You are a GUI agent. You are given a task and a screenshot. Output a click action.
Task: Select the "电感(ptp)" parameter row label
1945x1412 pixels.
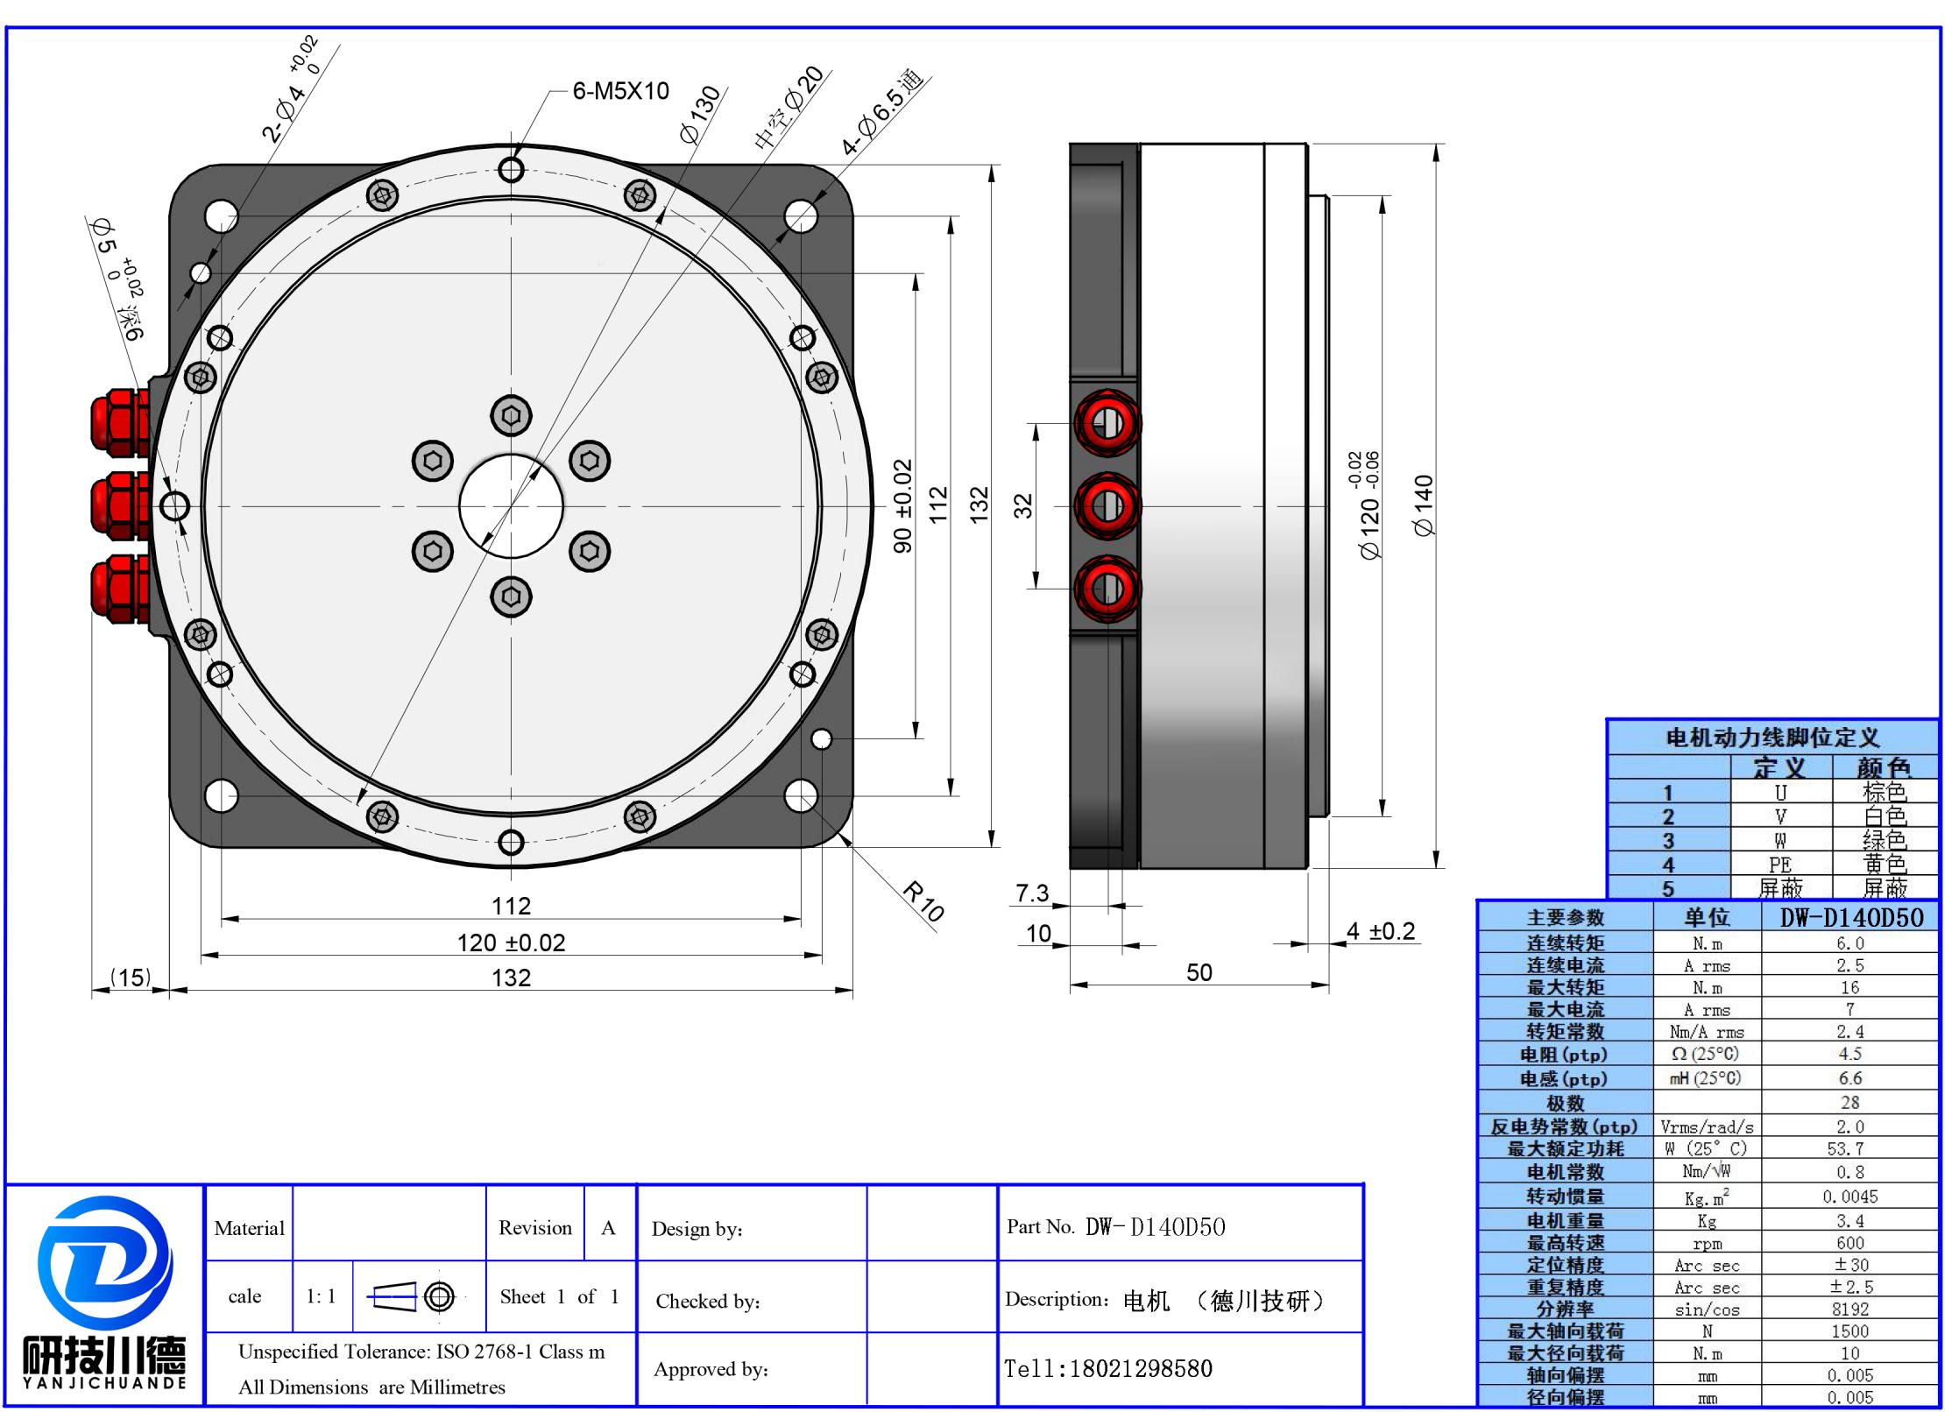coord(1564,1079)
